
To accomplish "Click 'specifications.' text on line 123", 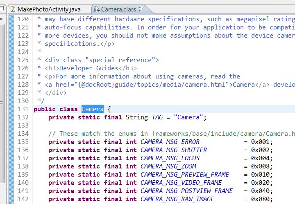I will pyautogui.click(x=72, y=44).
